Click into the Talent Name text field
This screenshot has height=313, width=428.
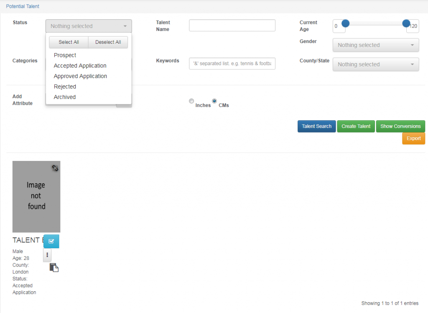click(232, 25)
